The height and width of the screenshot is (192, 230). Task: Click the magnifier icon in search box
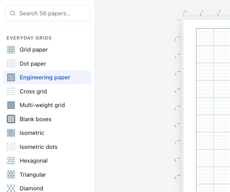pos(13,13)
